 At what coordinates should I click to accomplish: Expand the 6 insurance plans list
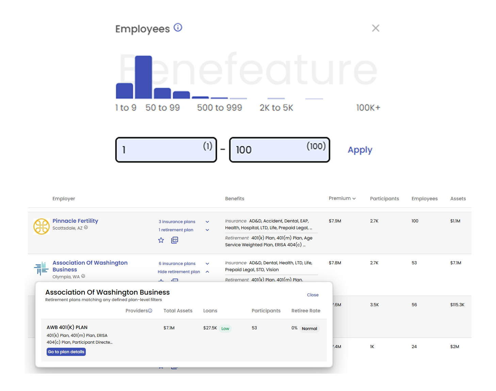click(207, 264)
